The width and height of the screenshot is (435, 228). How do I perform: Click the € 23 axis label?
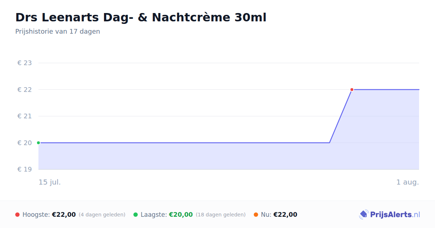(25, 63)
